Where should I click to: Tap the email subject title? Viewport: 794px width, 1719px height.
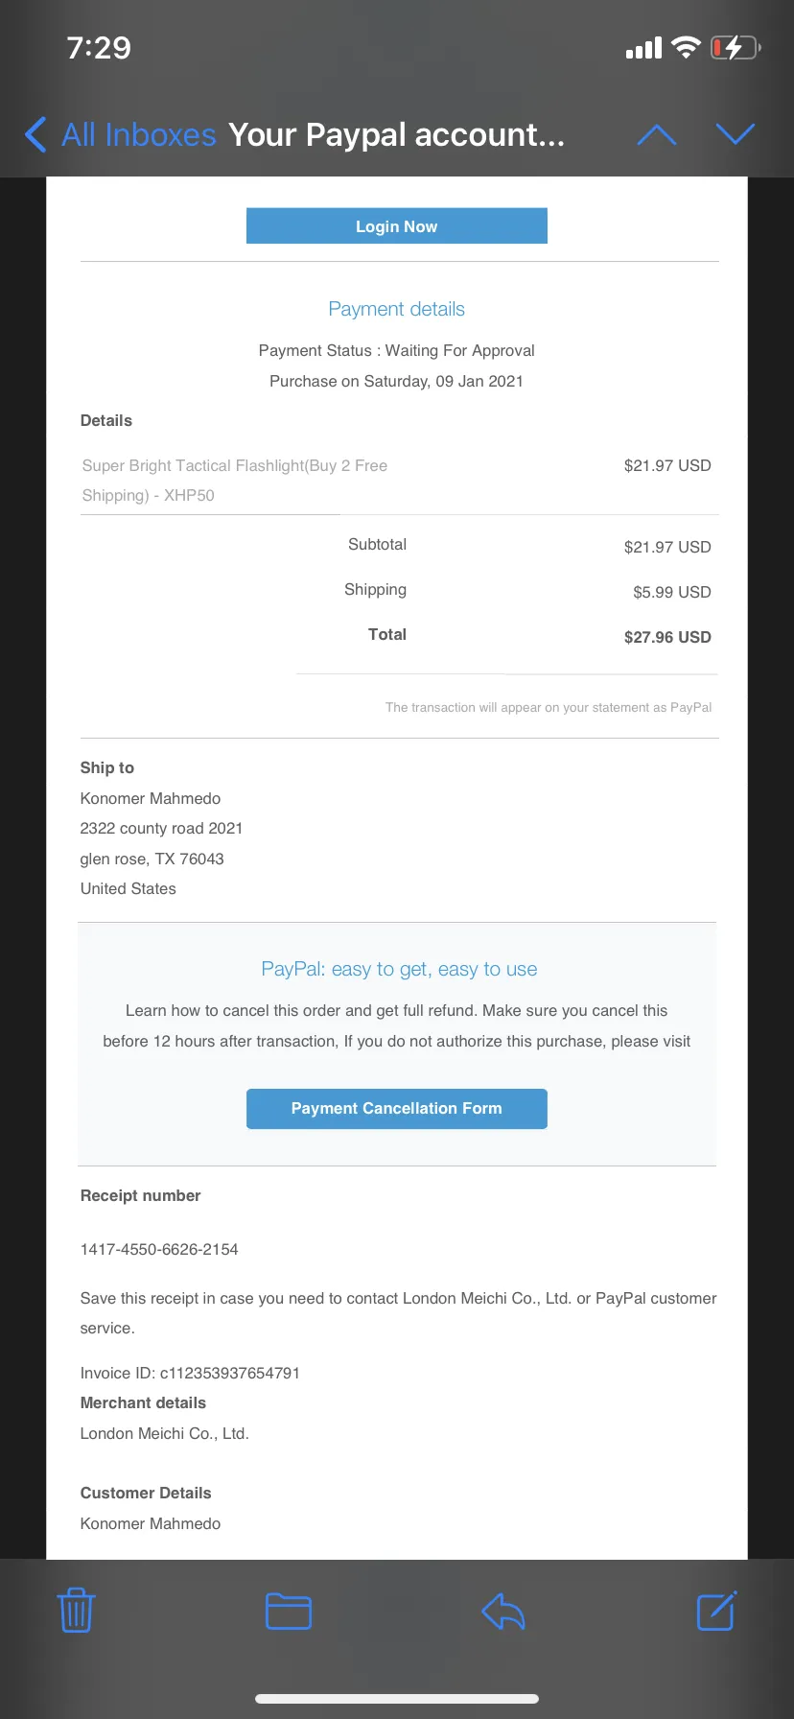(397, 134)
